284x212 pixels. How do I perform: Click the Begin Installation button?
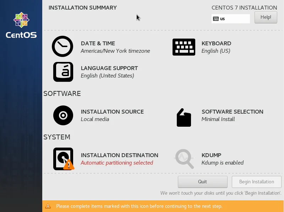[x=256, y=182]
